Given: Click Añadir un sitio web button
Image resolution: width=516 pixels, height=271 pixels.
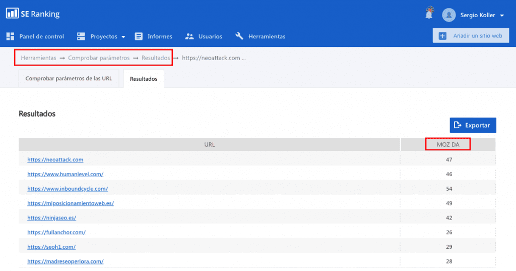Looking at the screenshot, I should 471,36.
